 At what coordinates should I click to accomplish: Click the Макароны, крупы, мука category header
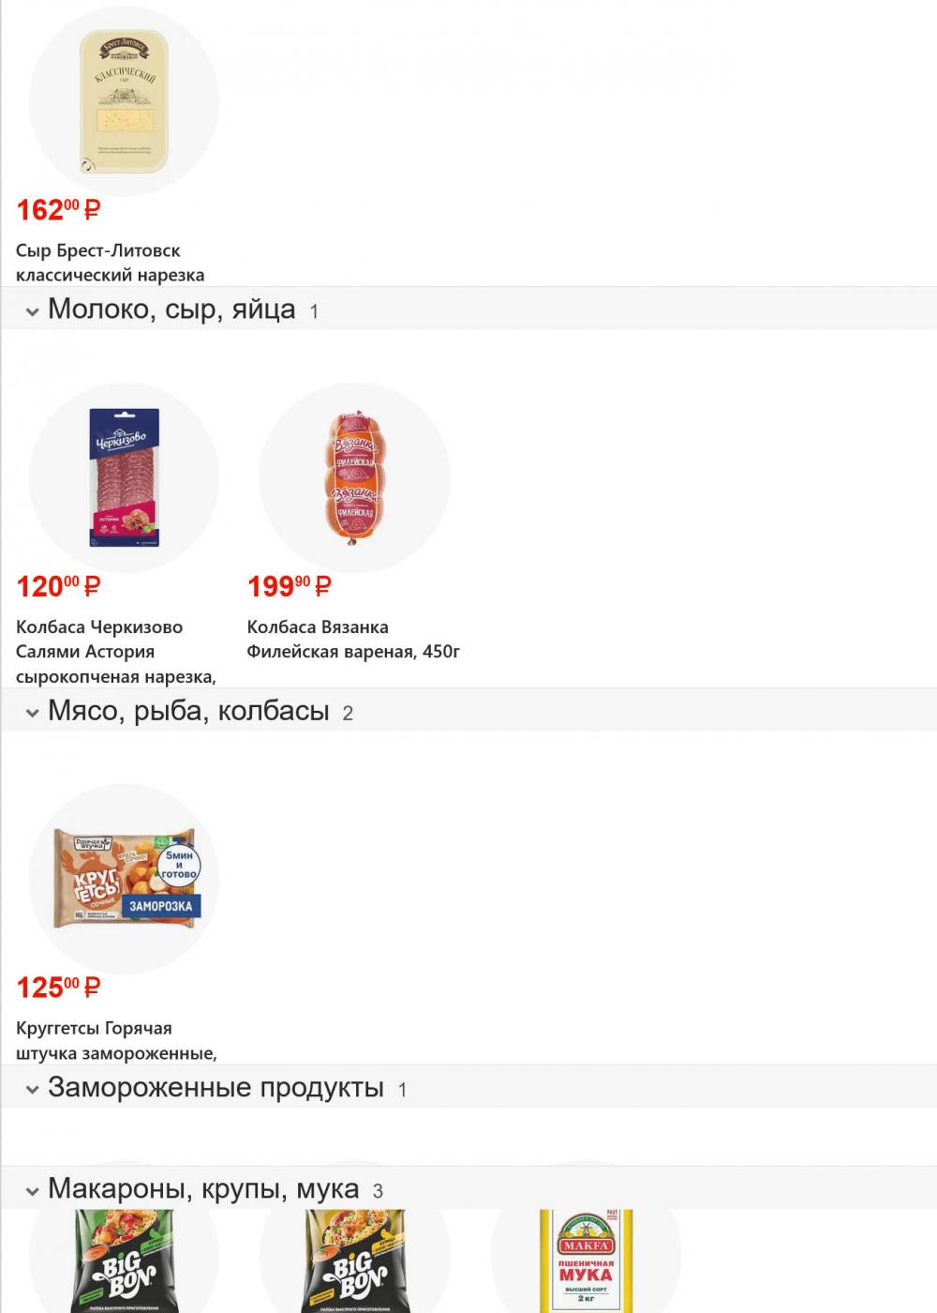(x=203, y=1189)
